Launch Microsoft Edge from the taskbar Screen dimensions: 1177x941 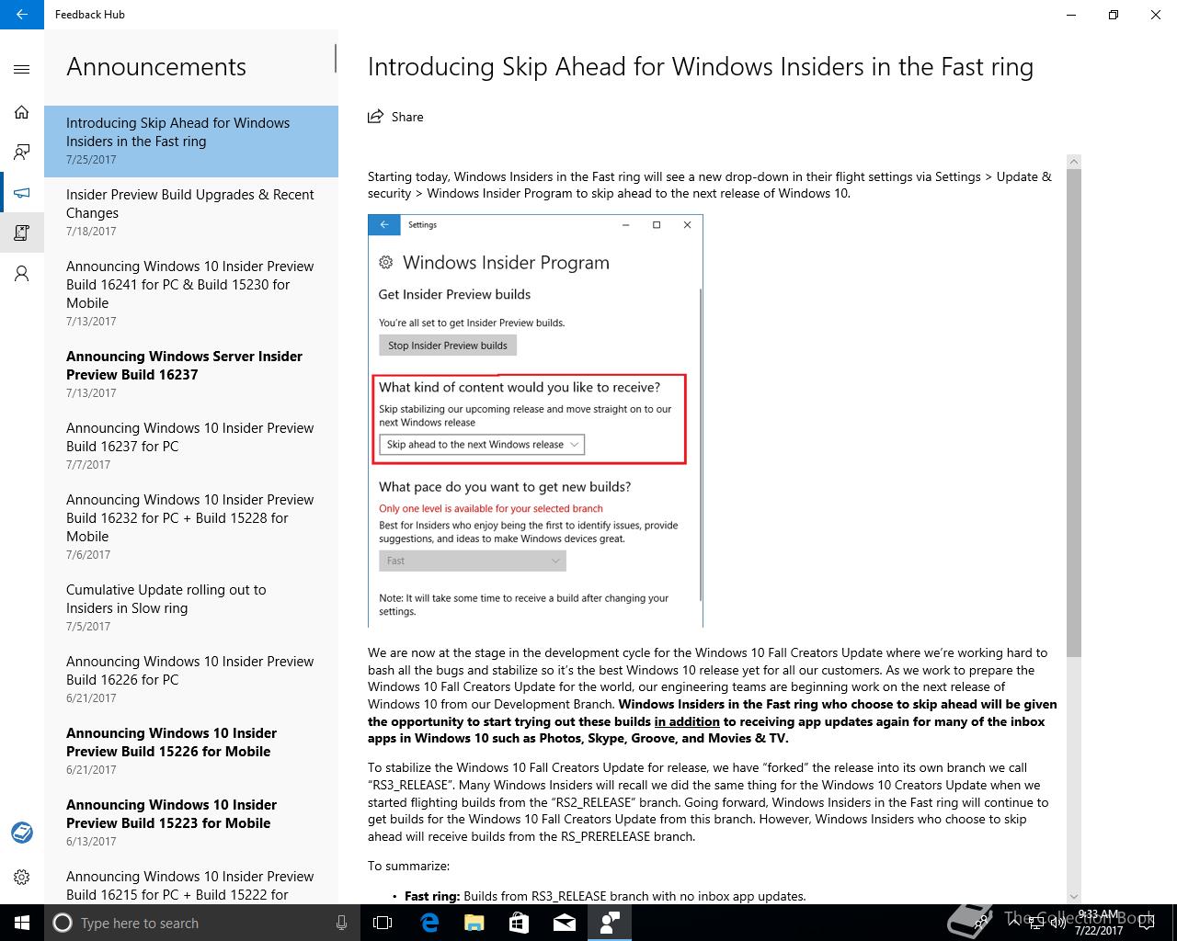(x=429, y=923)
